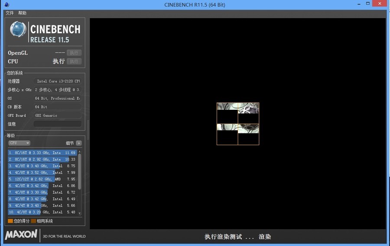Image resolution: width=390 pixels, height=246 pixels.
Task: Click the app icon in title bar
Action: coord(6,4)
